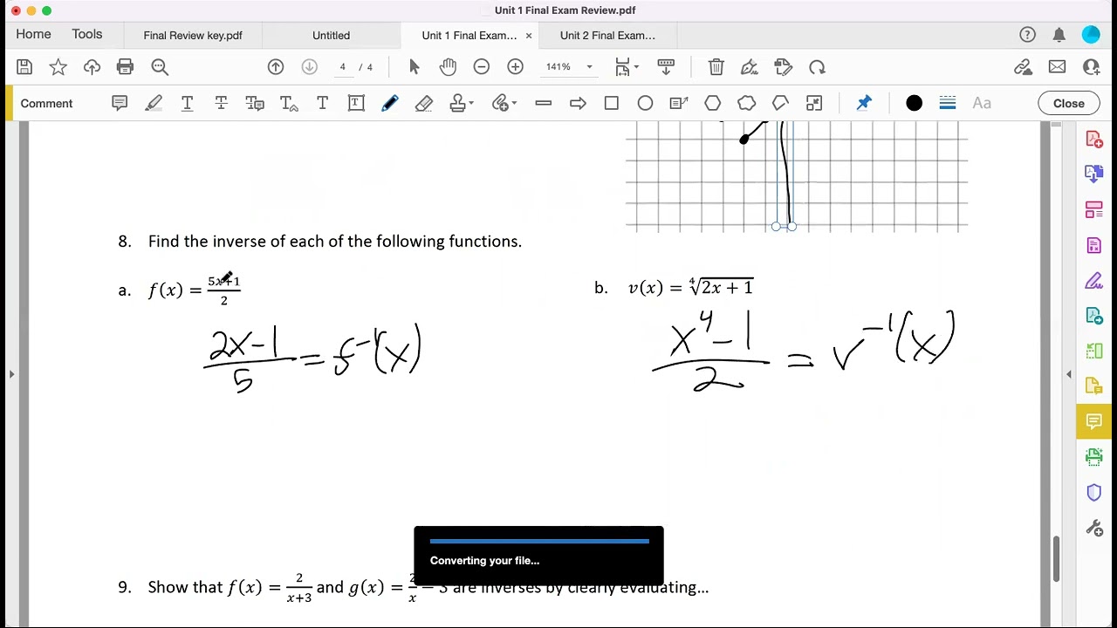Zoom in on the page
Screen dimensions: 1117x628
point(516,67)
